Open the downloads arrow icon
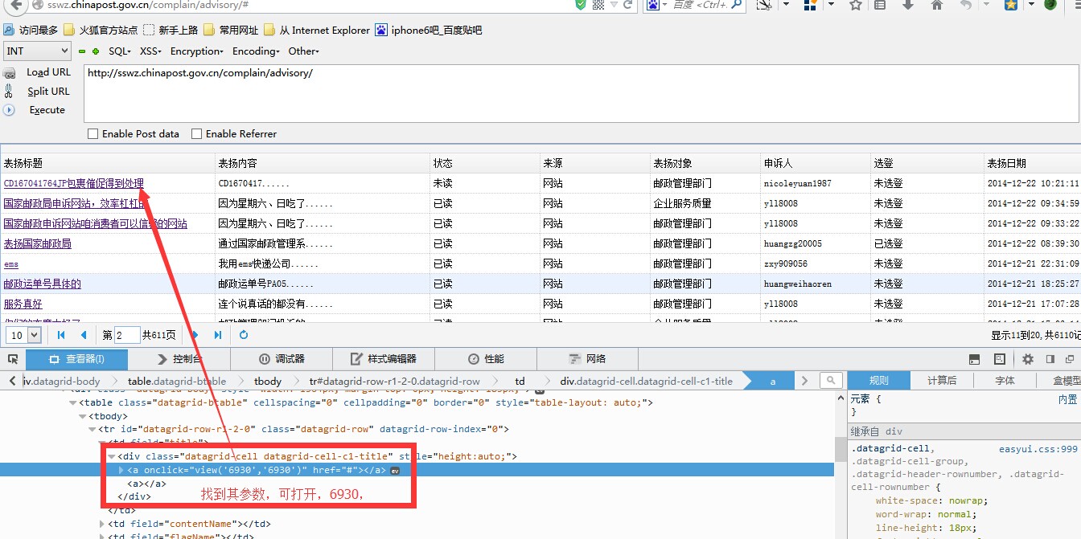 [x=908, y=6]
